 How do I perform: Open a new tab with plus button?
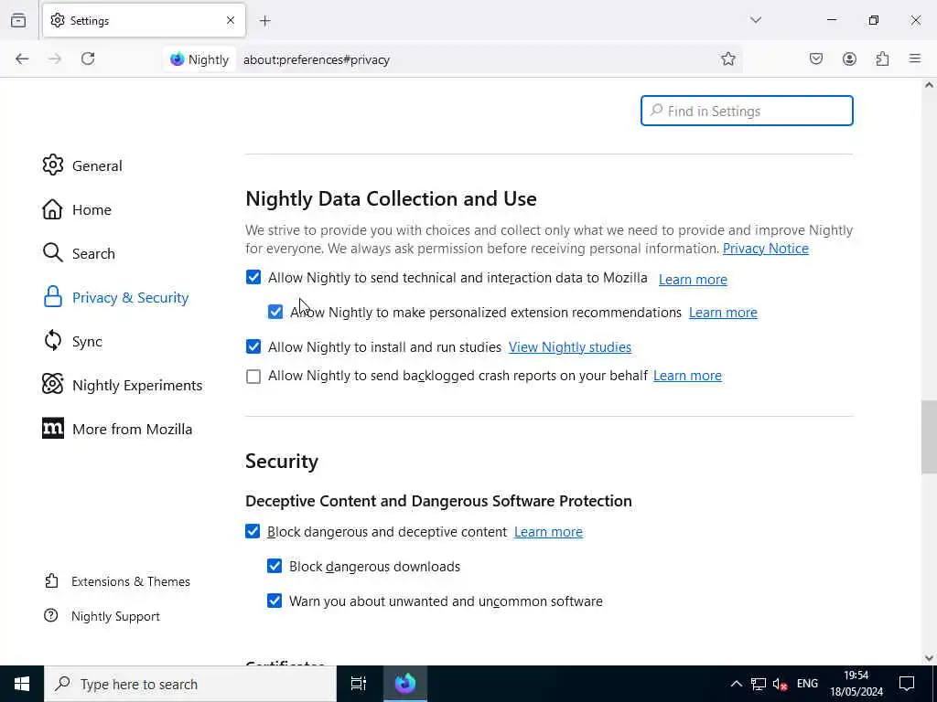[265, 21]
